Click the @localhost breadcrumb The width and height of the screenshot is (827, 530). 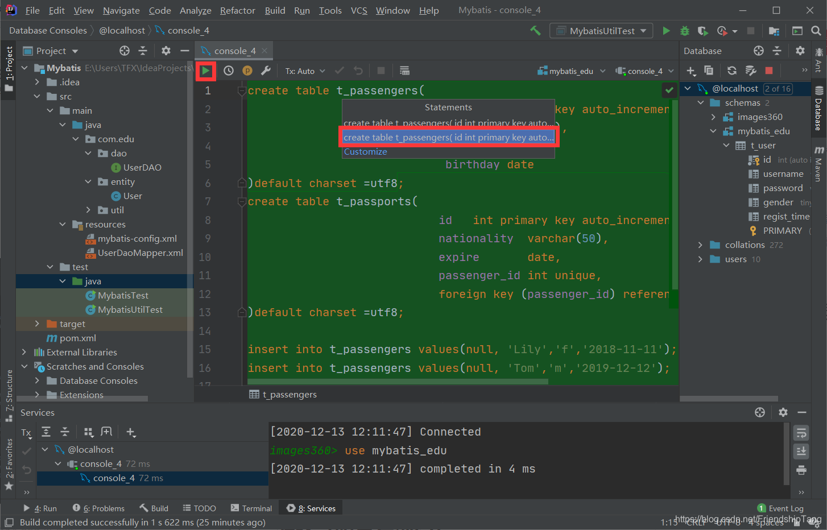[x=122, y=31]
